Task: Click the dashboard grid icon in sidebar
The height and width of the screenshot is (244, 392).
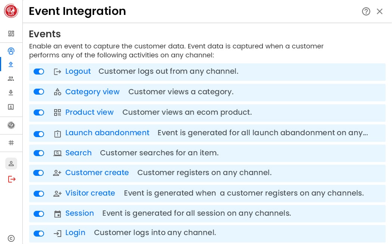Action: [x=11, y=34]
